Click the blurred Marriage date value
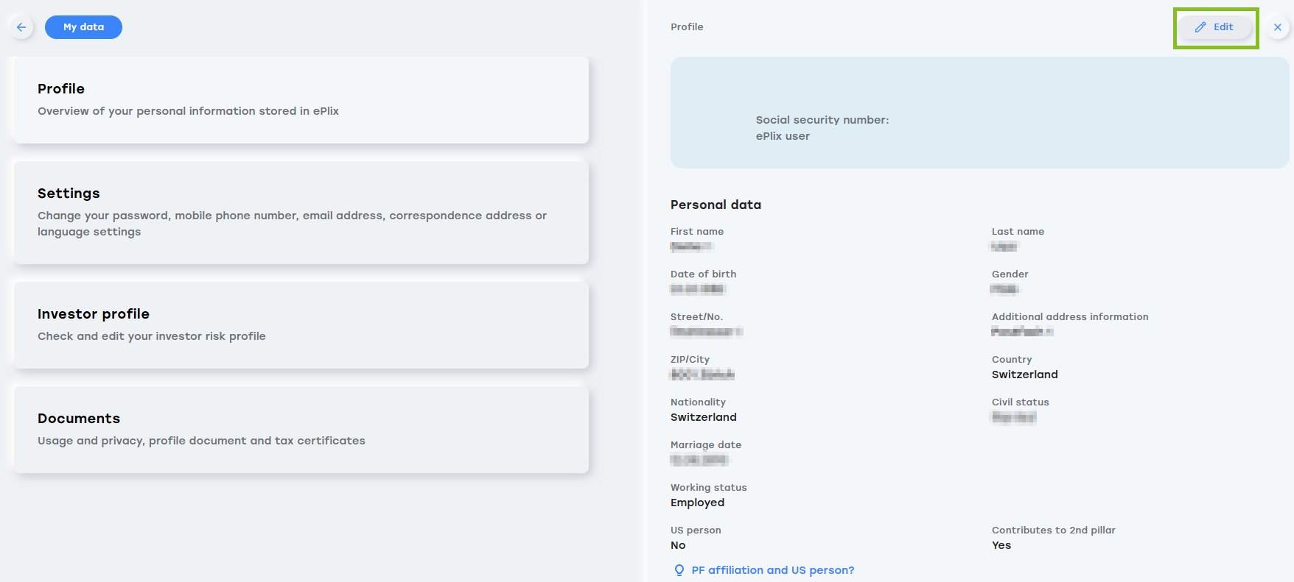 click(x=699, y=460)
